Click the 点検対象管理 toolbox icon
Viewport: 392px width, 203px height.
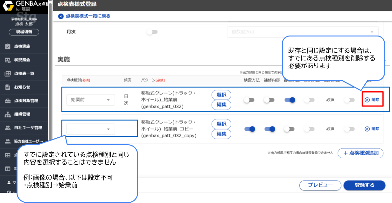pos(8,101)
